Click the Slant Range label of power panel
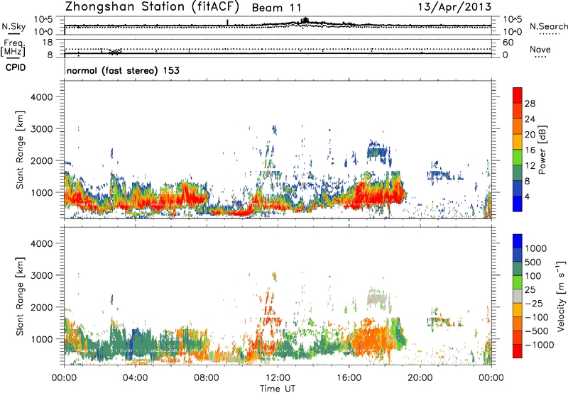This screenshot has height=393, width=568. click(20, 150)
